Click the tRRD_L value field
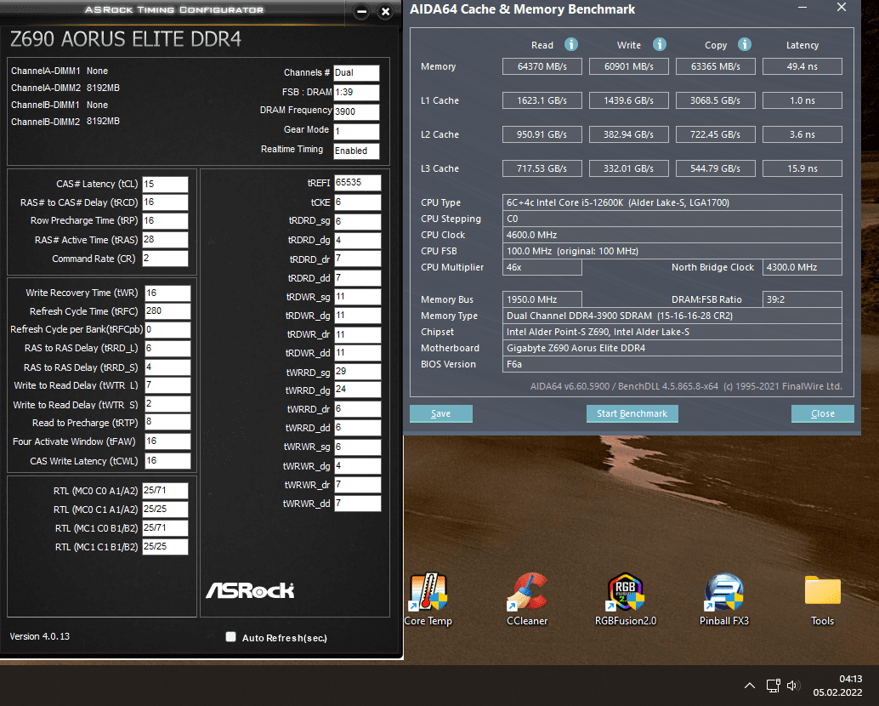 [167, 348]
